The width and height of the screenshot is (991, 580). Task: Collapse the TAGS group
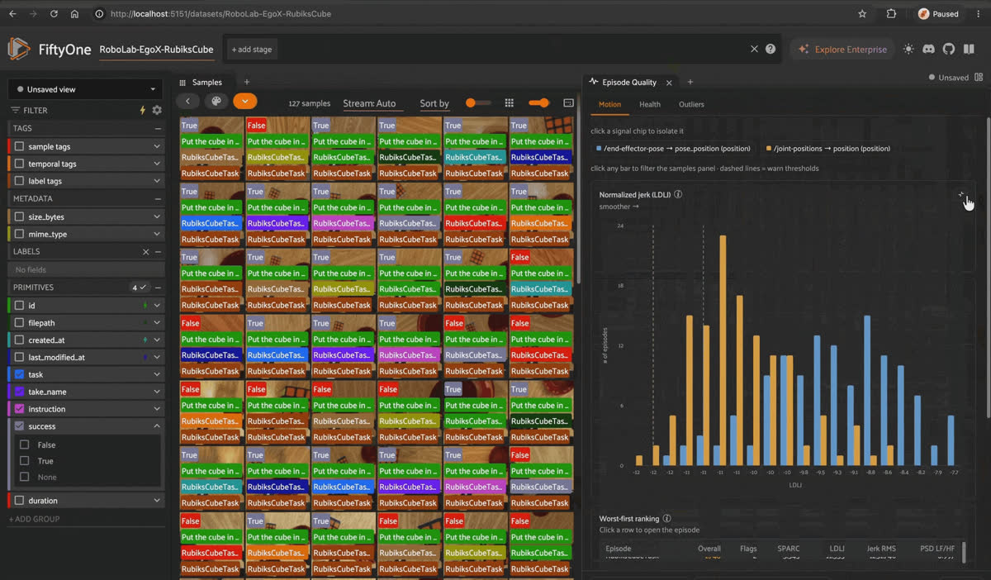point(158,128)
